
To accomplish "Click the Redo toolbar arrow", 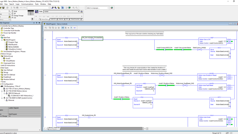I will coord(24,8).
